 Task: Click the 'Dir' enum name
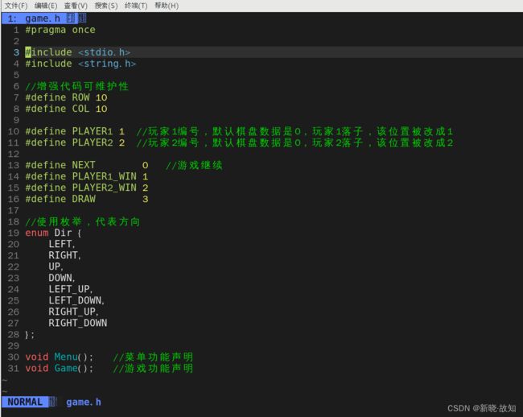(63, 233)
